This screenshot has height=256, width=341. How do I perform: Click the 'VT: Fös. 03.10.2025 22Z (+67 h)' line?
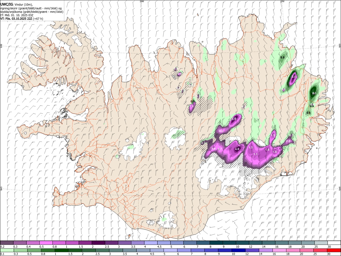tap(22, 19)
